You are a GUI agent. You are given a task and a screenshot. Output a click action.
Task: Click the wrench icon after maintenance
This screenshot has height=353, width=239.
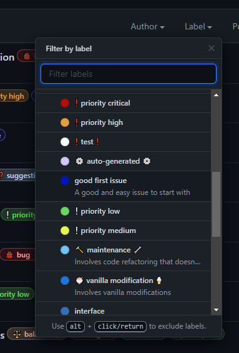[x=138, y=250]
